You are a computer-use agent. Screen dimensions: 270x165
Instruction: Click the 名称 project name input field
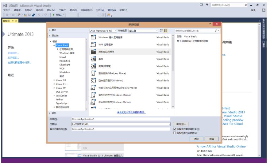click(x=121, y=119)
